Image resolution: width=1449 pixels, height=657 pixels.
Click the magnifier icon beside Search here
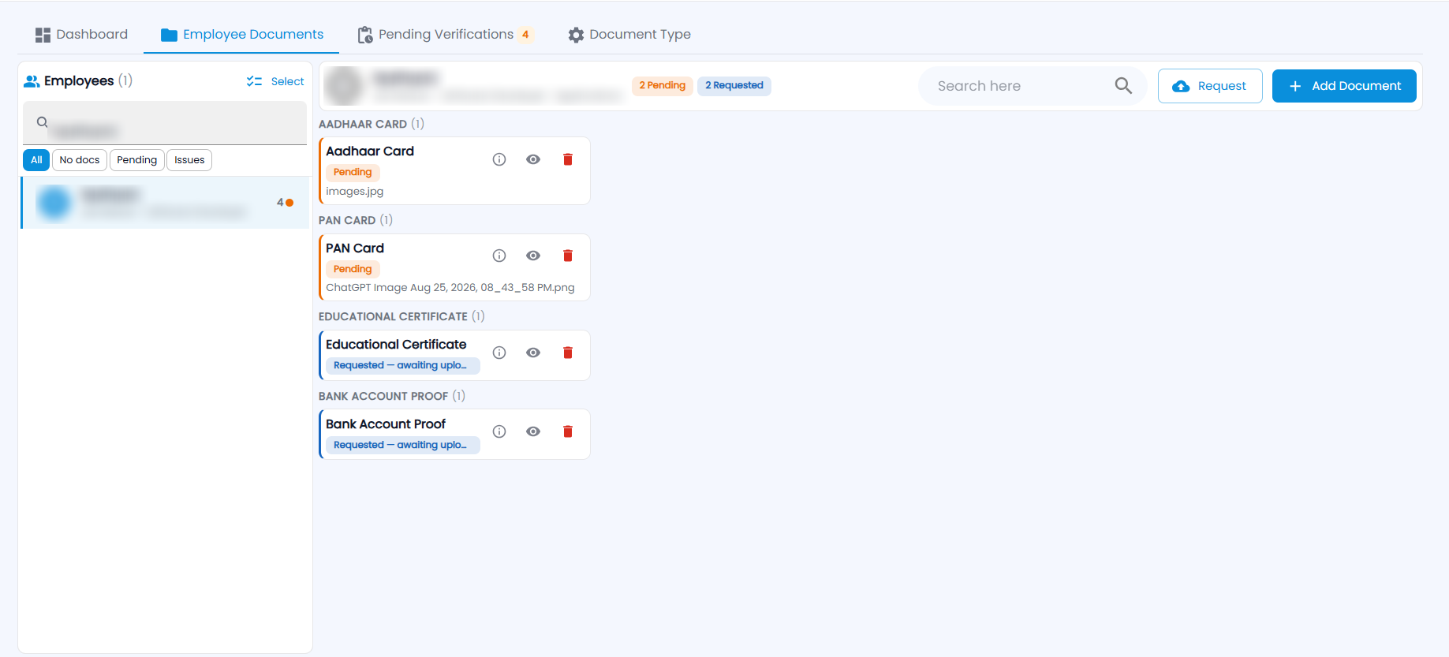point(1123,86)
